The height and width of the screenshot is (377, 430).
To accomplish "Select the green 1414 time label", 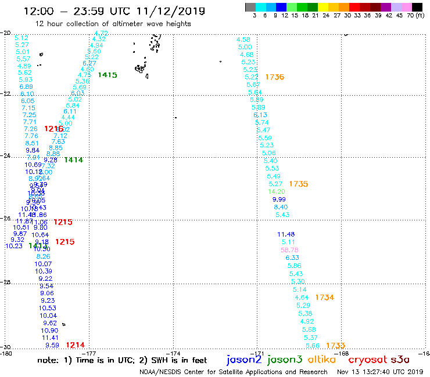I will pyautogui.click(x=73, y=160).
